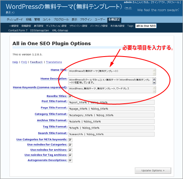Click the サイト表示 link near the header title
183x179 pixels.
pyautogui.click(x=128, y=8)
